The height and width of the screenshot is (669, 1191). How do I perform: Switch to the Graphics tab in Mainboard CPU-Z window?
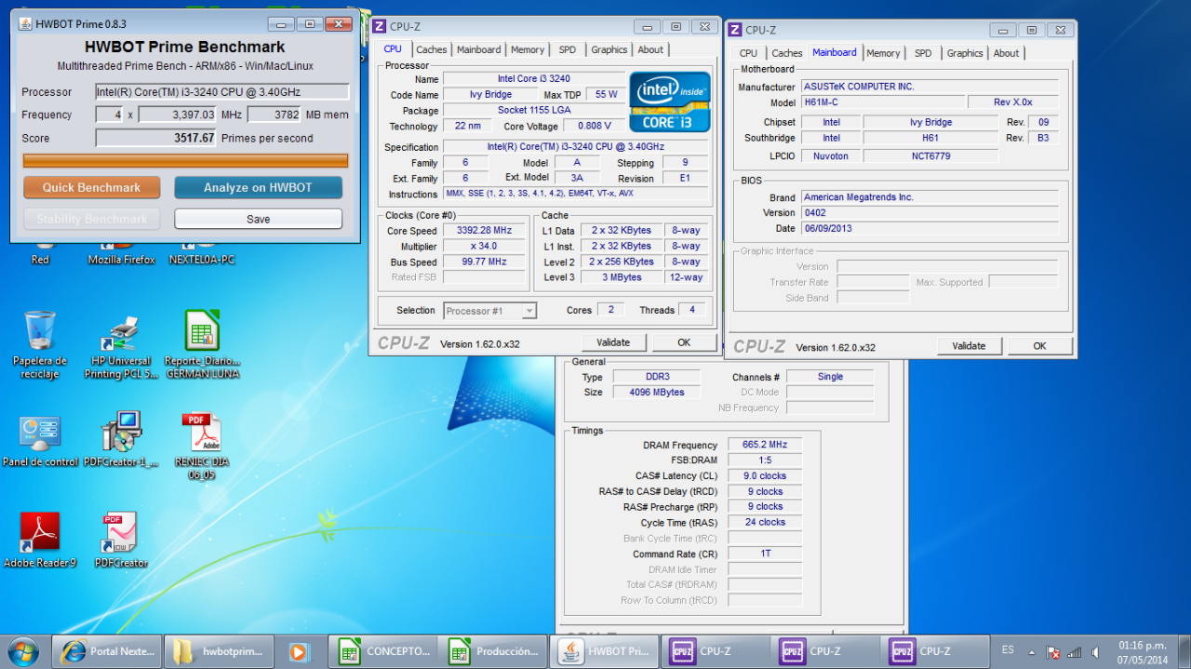pyautogui.click(x=965, y=53)
